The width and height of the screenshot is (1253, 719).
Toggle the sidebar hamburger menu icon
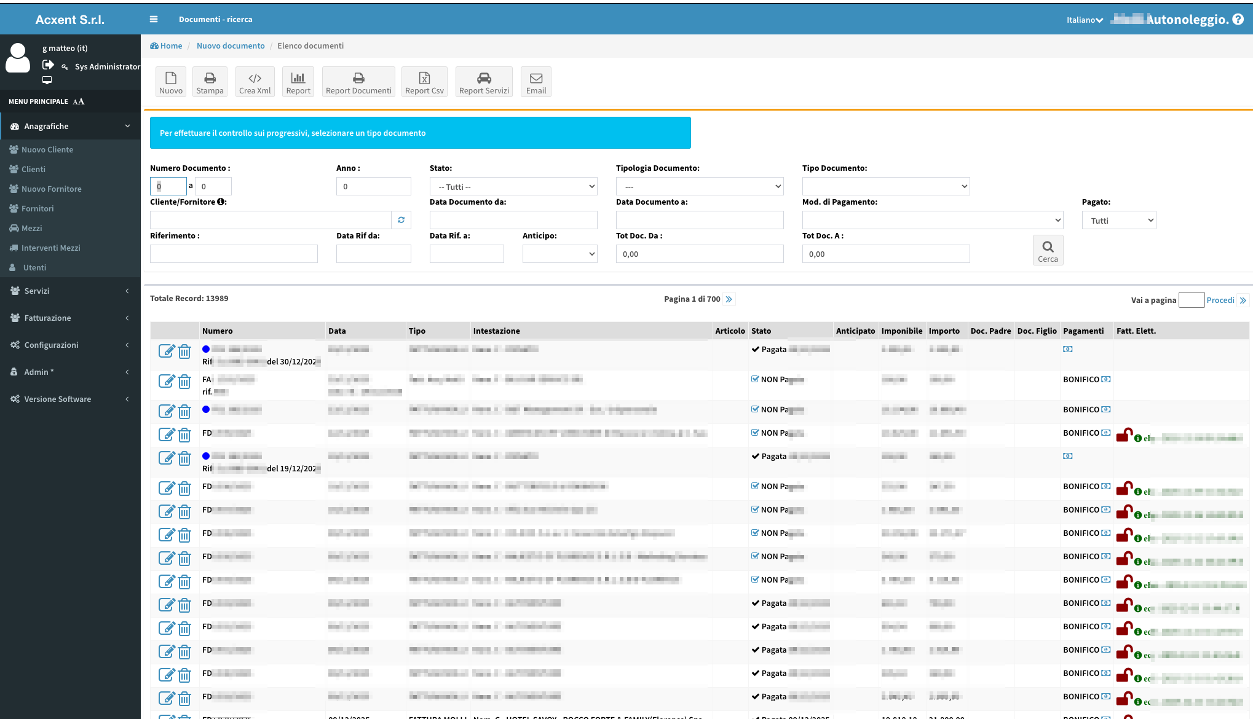(154, 20)
